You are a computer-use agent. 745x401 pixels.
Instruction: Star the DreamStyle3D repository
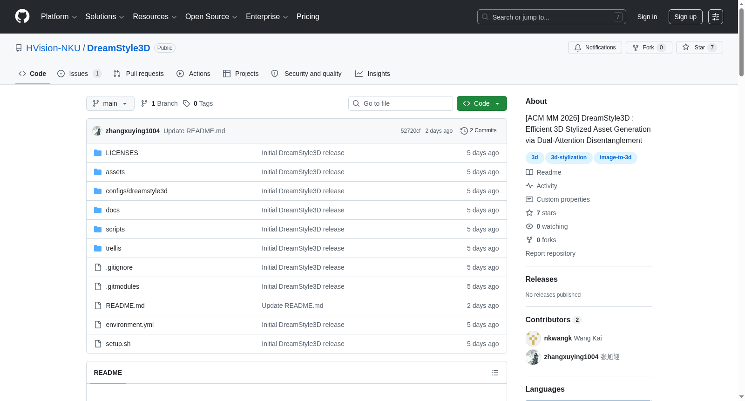(x=699, y=48)
